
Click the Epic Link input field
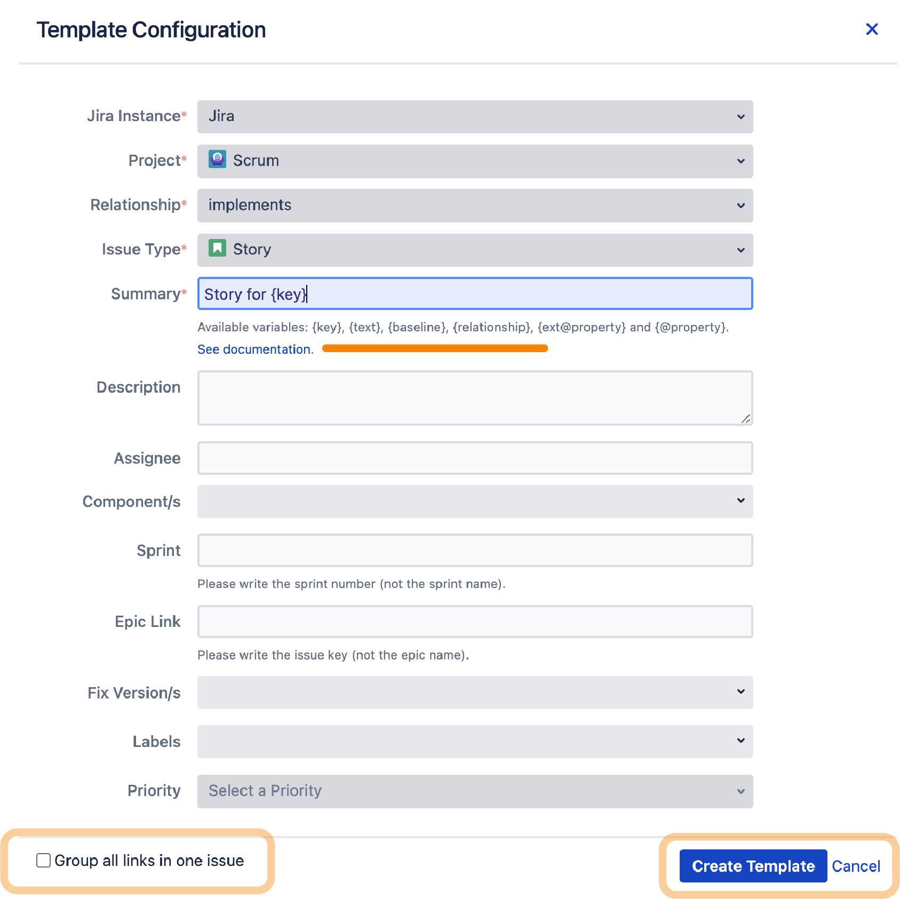[475, 621]
